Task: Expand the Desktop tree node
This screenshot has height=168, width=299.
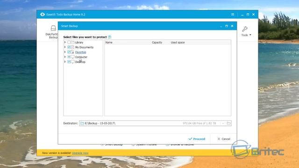Action: point(65,62)
